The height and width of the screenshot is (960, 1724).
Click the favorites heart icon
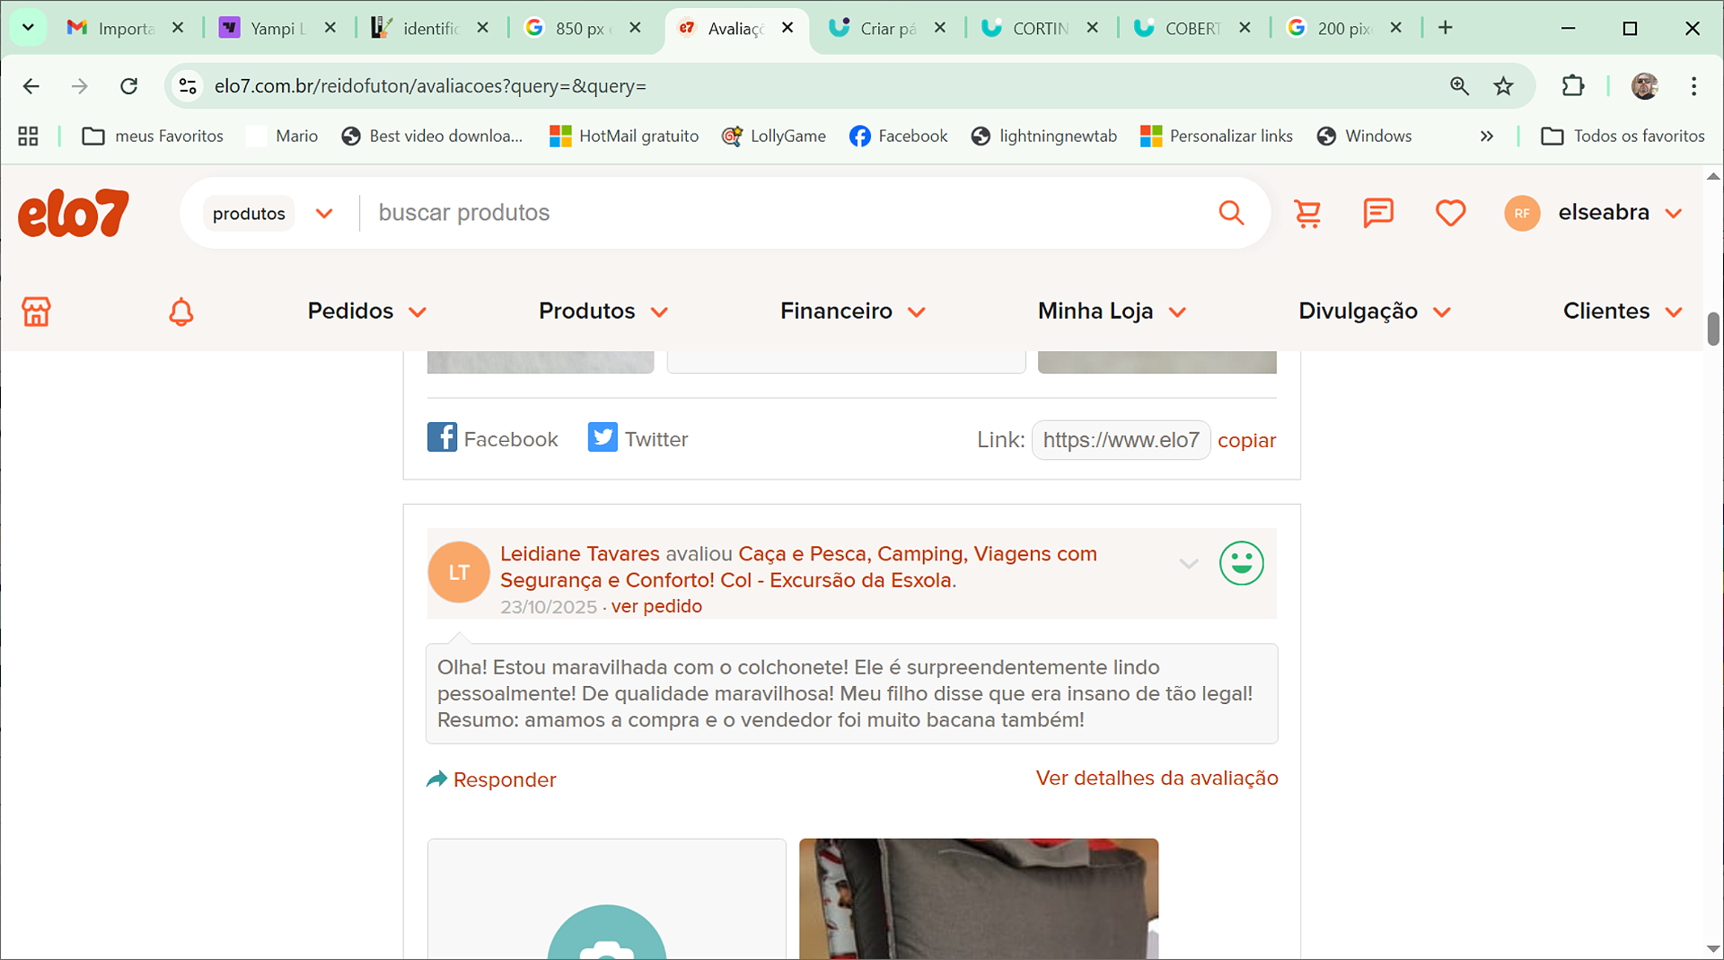[x=1450, y=214]
